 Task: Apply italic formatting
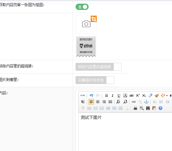(x=113, y=96)
